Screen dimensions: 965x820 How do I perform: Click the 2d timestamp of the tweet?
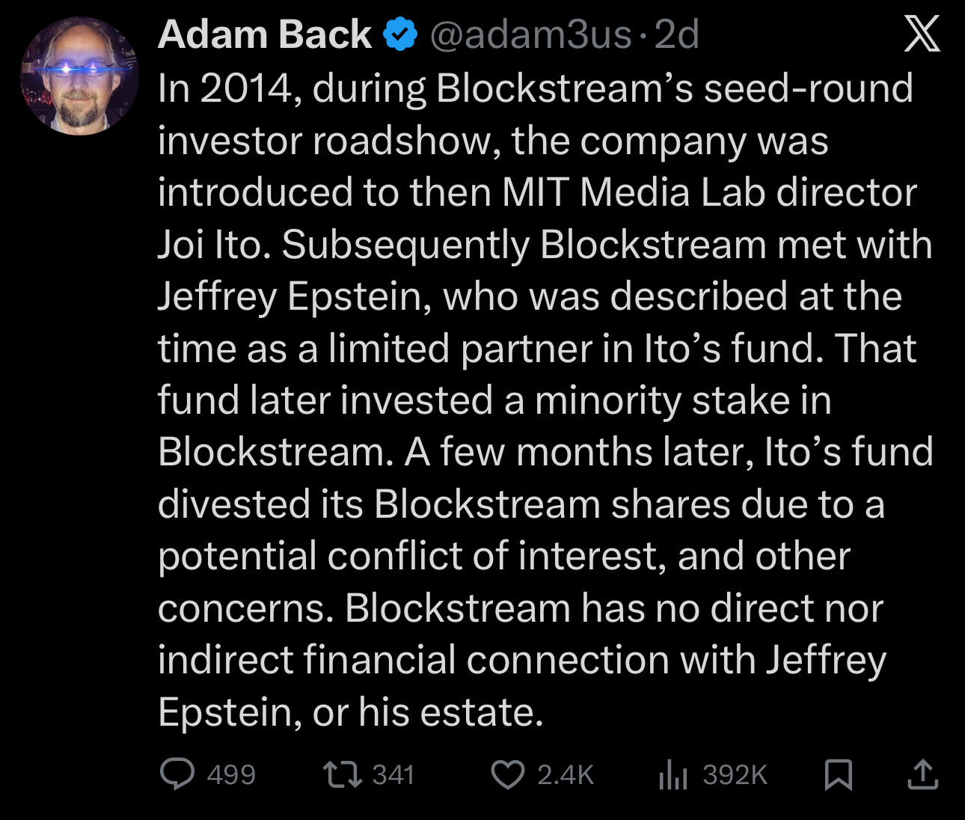pyautogui.click(x=677, y=34)
